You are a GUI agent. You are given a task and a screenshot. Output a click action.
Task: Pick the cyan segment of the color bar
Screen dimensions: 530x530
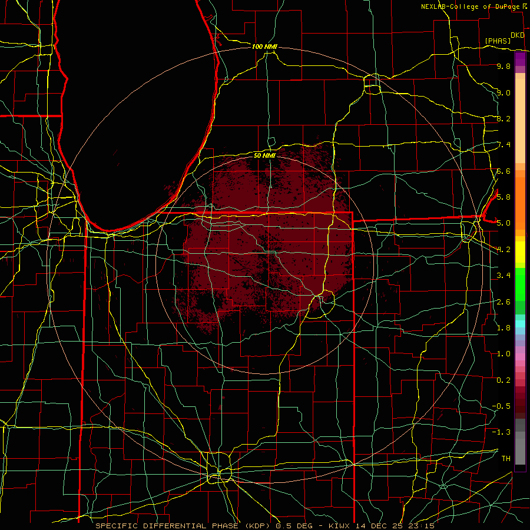coord(520,323)
